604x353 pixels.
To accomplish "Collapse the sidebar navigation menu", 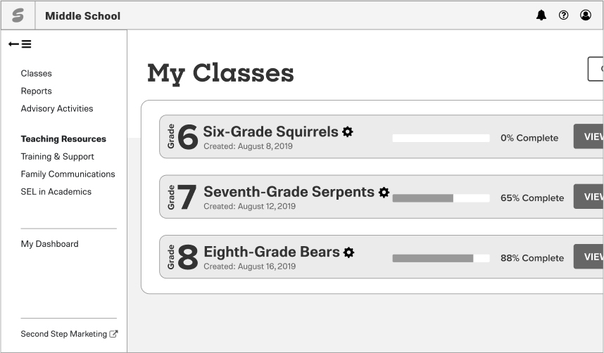I will point(20,44).
